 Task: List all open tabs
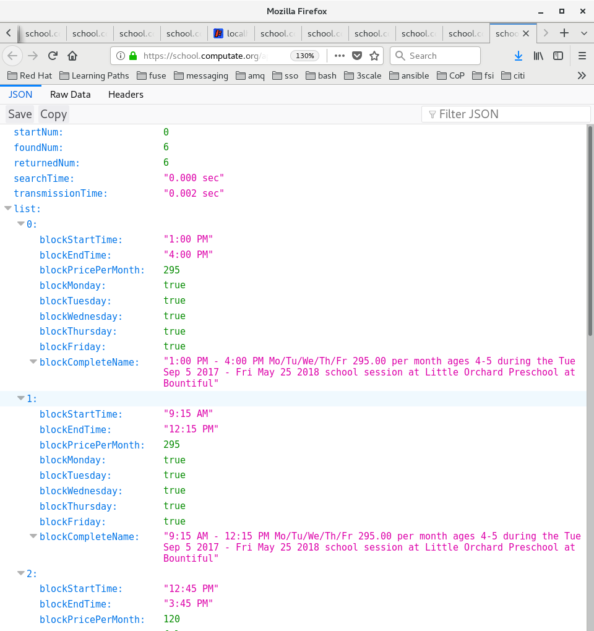584,33
